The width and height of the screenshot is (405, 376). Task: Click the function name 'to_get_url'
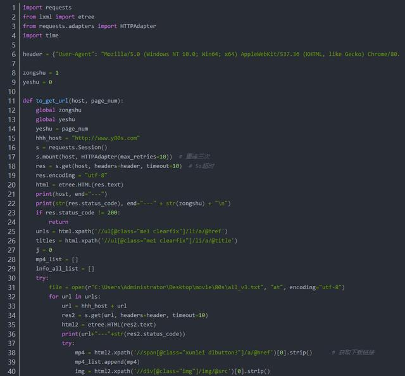52,101
